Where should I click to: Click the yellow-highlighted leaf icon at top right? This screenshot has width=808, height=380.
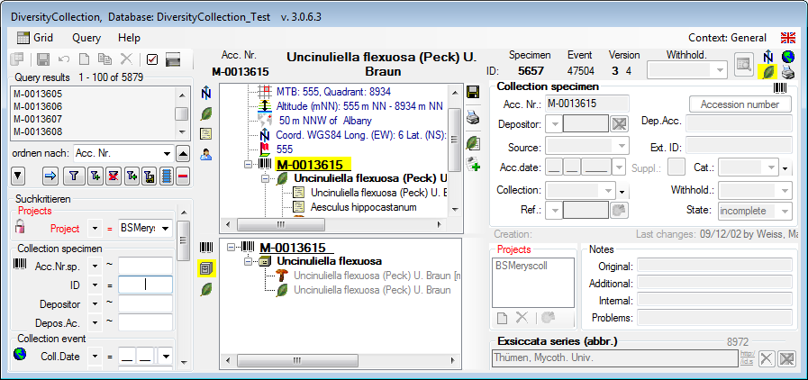(x=770, y=72)
